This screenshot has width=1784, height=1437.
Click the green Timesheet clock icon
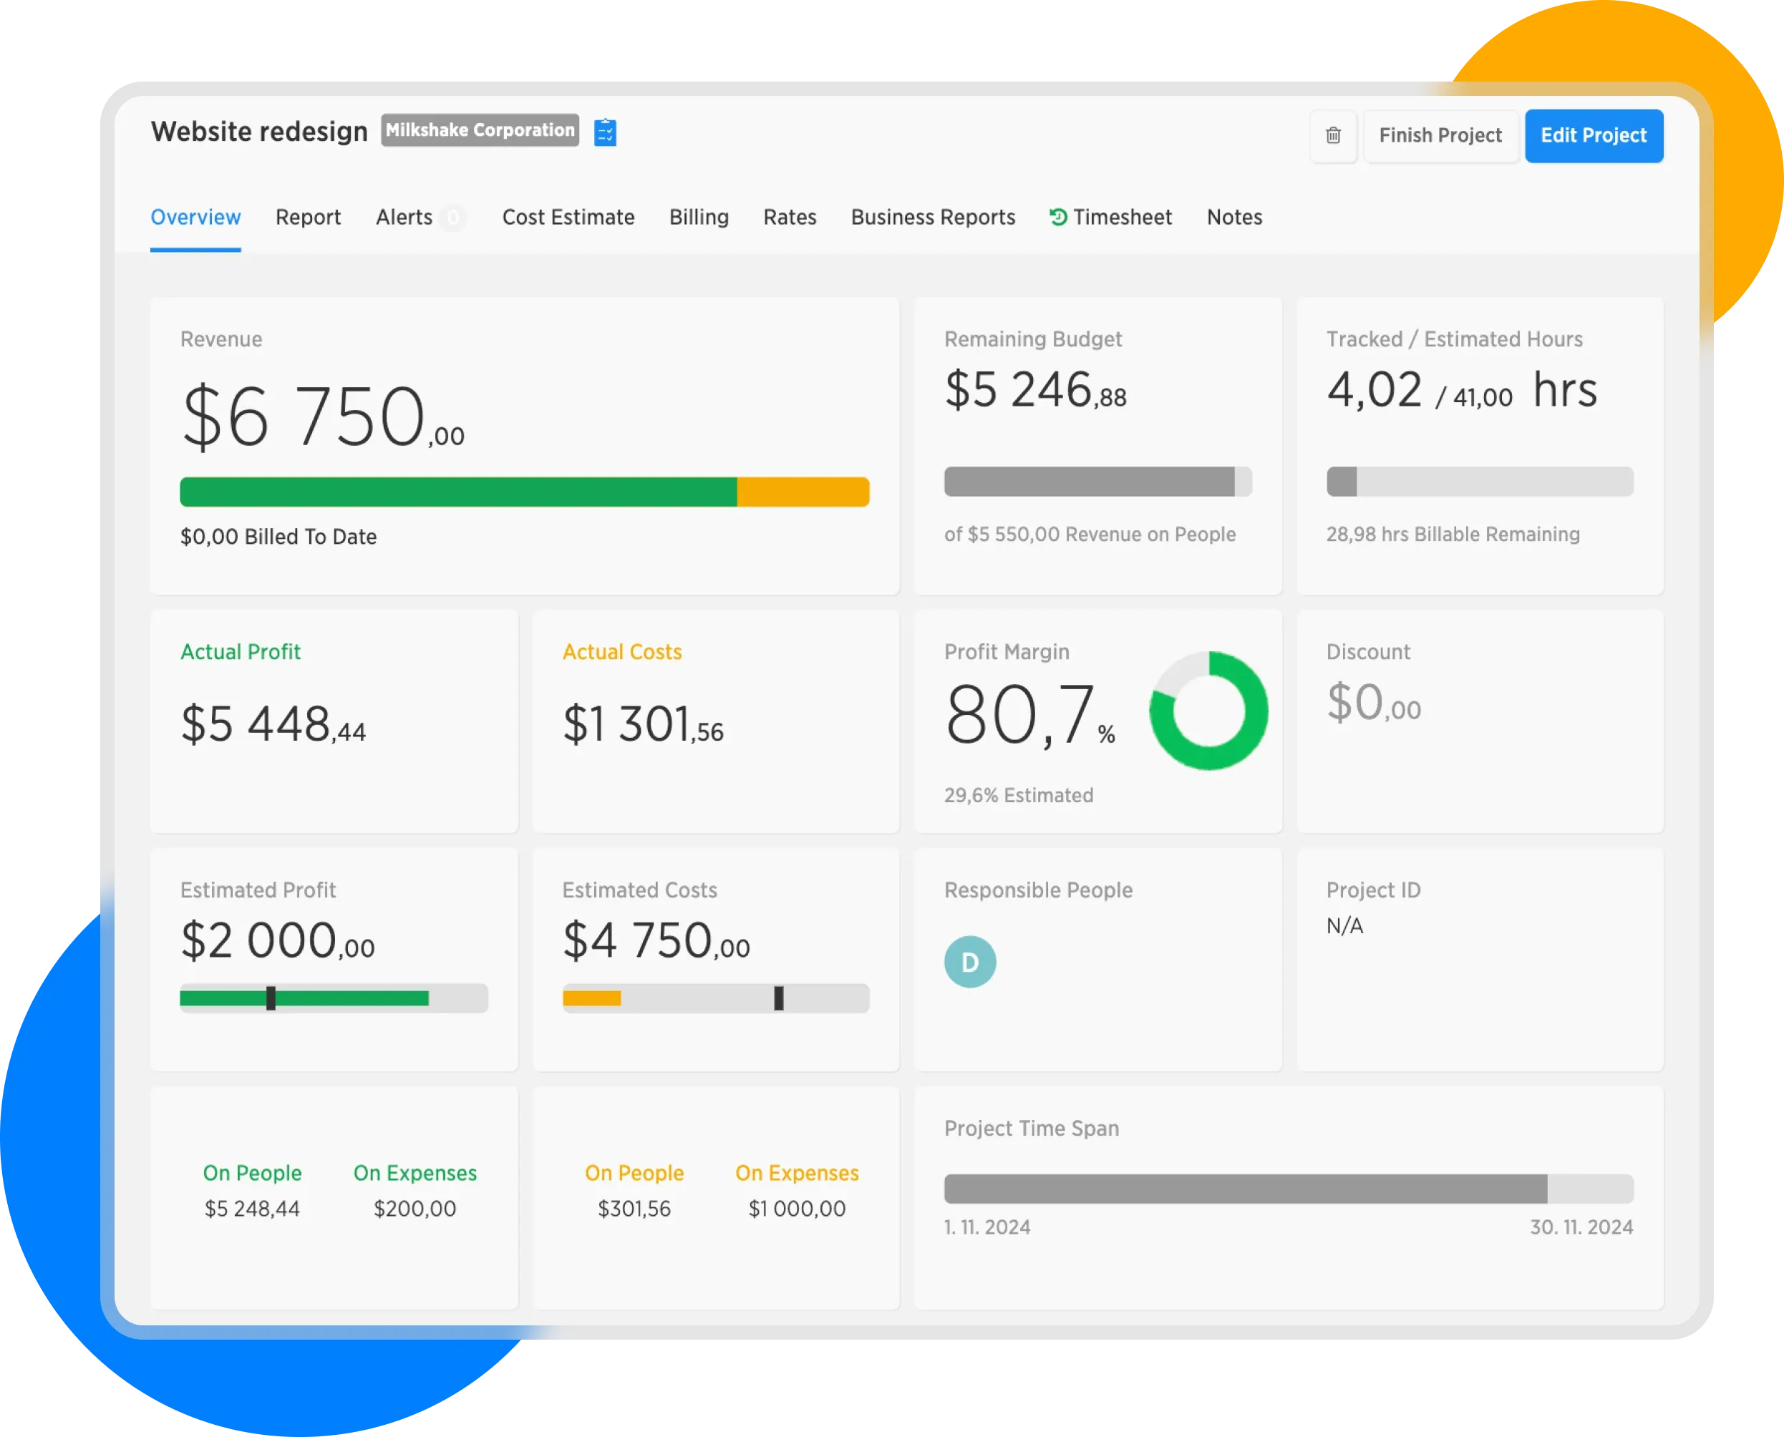[x=1057, y=217]
